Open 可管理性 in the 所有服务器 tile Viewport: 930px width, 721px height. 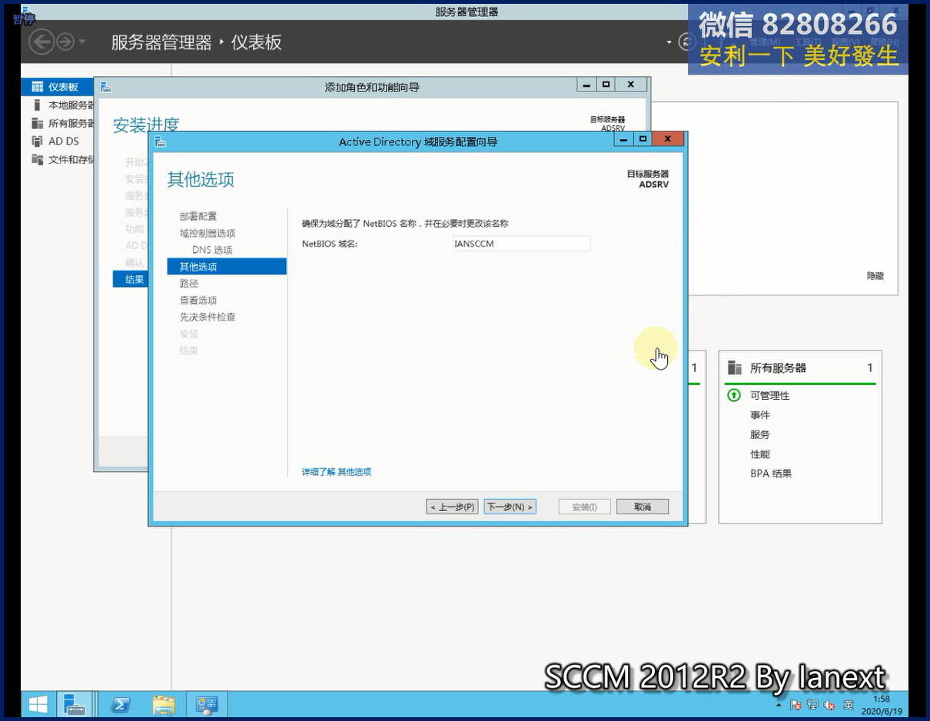(x=770, y=396)
